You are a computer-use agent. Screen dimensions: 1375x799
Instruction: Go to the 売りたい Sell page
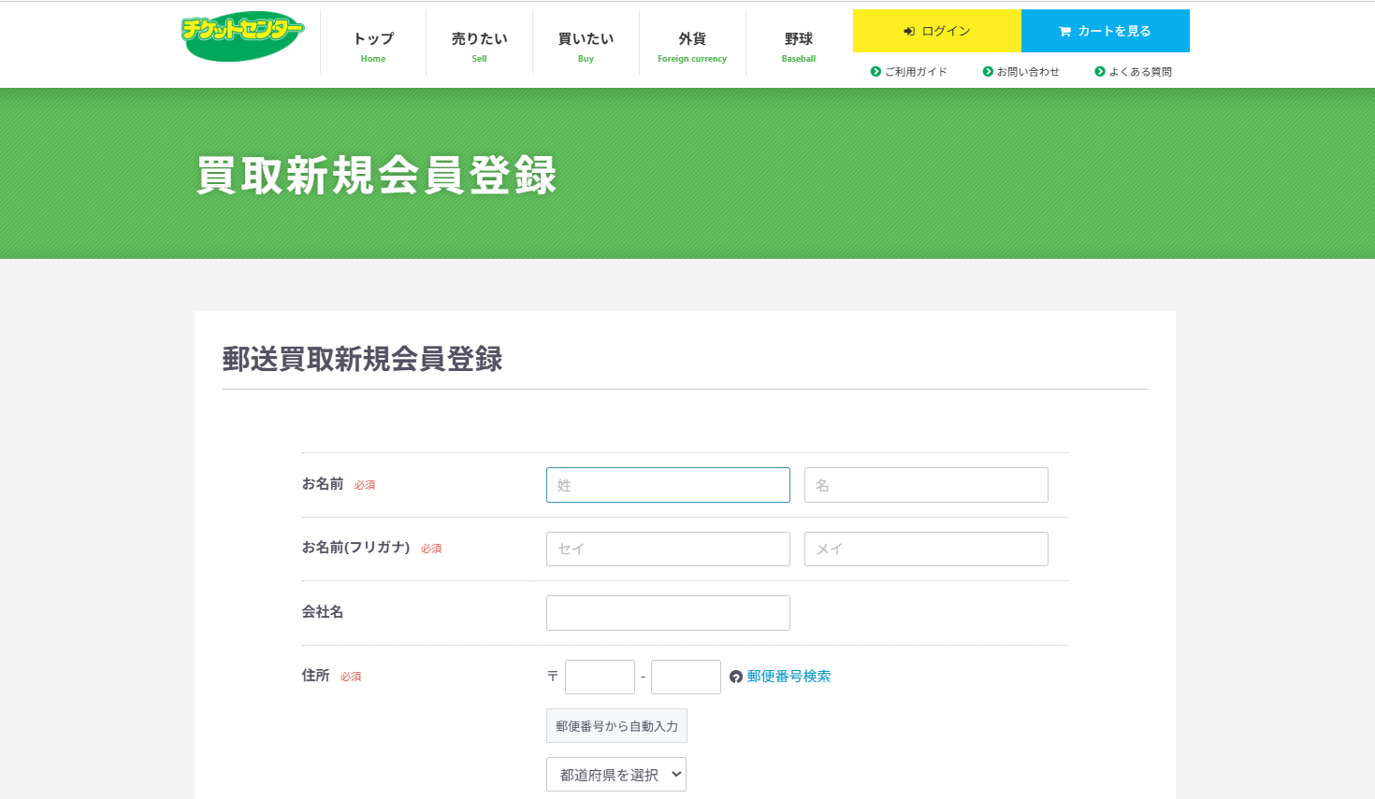[480, 45]
